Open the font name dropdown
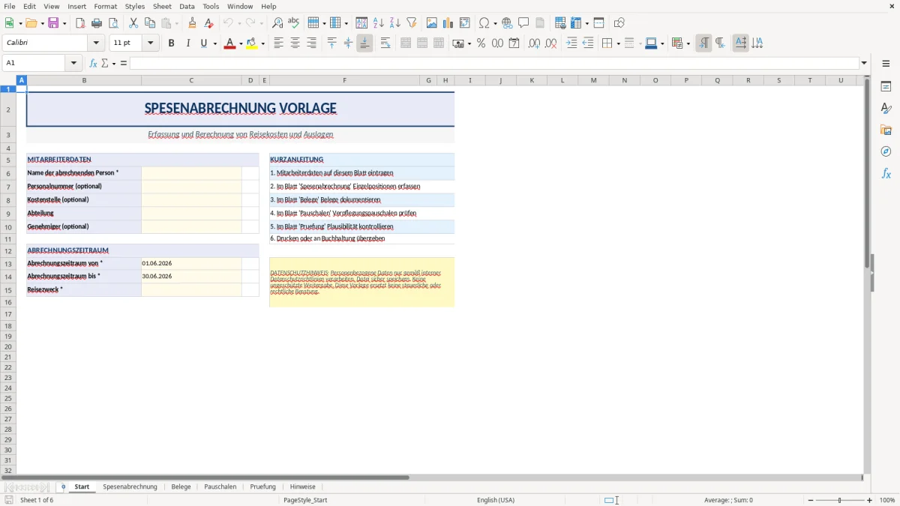The height and width of the screenshot is (506, 900). 96,43
